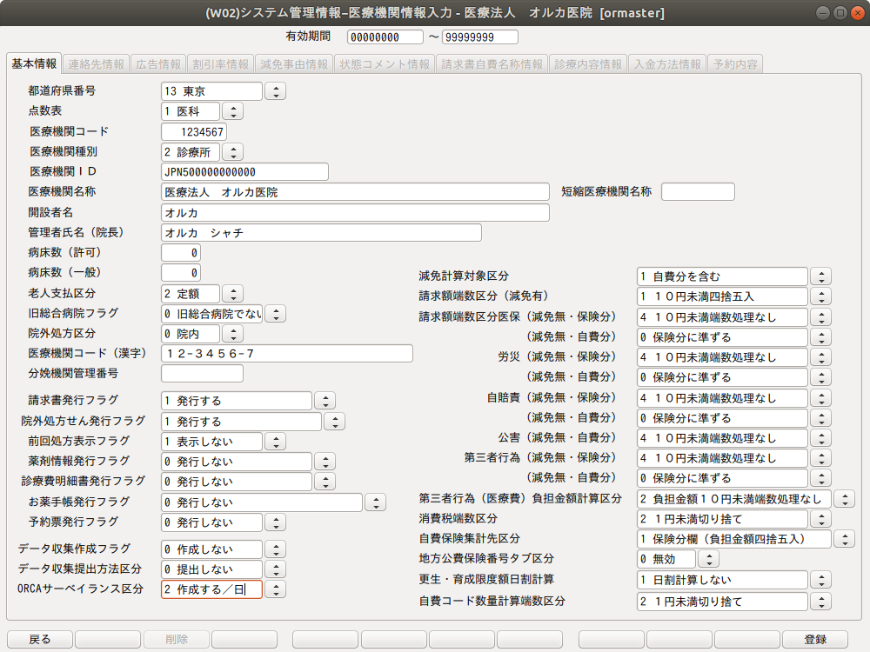The height and width of the screenshot is (652, 870).
Task: Click the 医療機関名称 input field
Action: tap(355, 192)
